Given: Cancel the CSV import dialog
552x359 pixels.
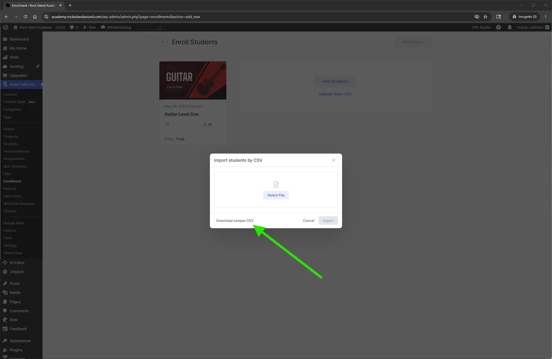Looking at the screenshot, I should point(309,221).
